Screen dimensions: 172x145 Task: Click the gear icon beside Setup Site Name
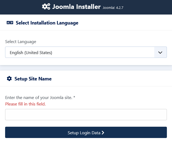tap(9, 79)
